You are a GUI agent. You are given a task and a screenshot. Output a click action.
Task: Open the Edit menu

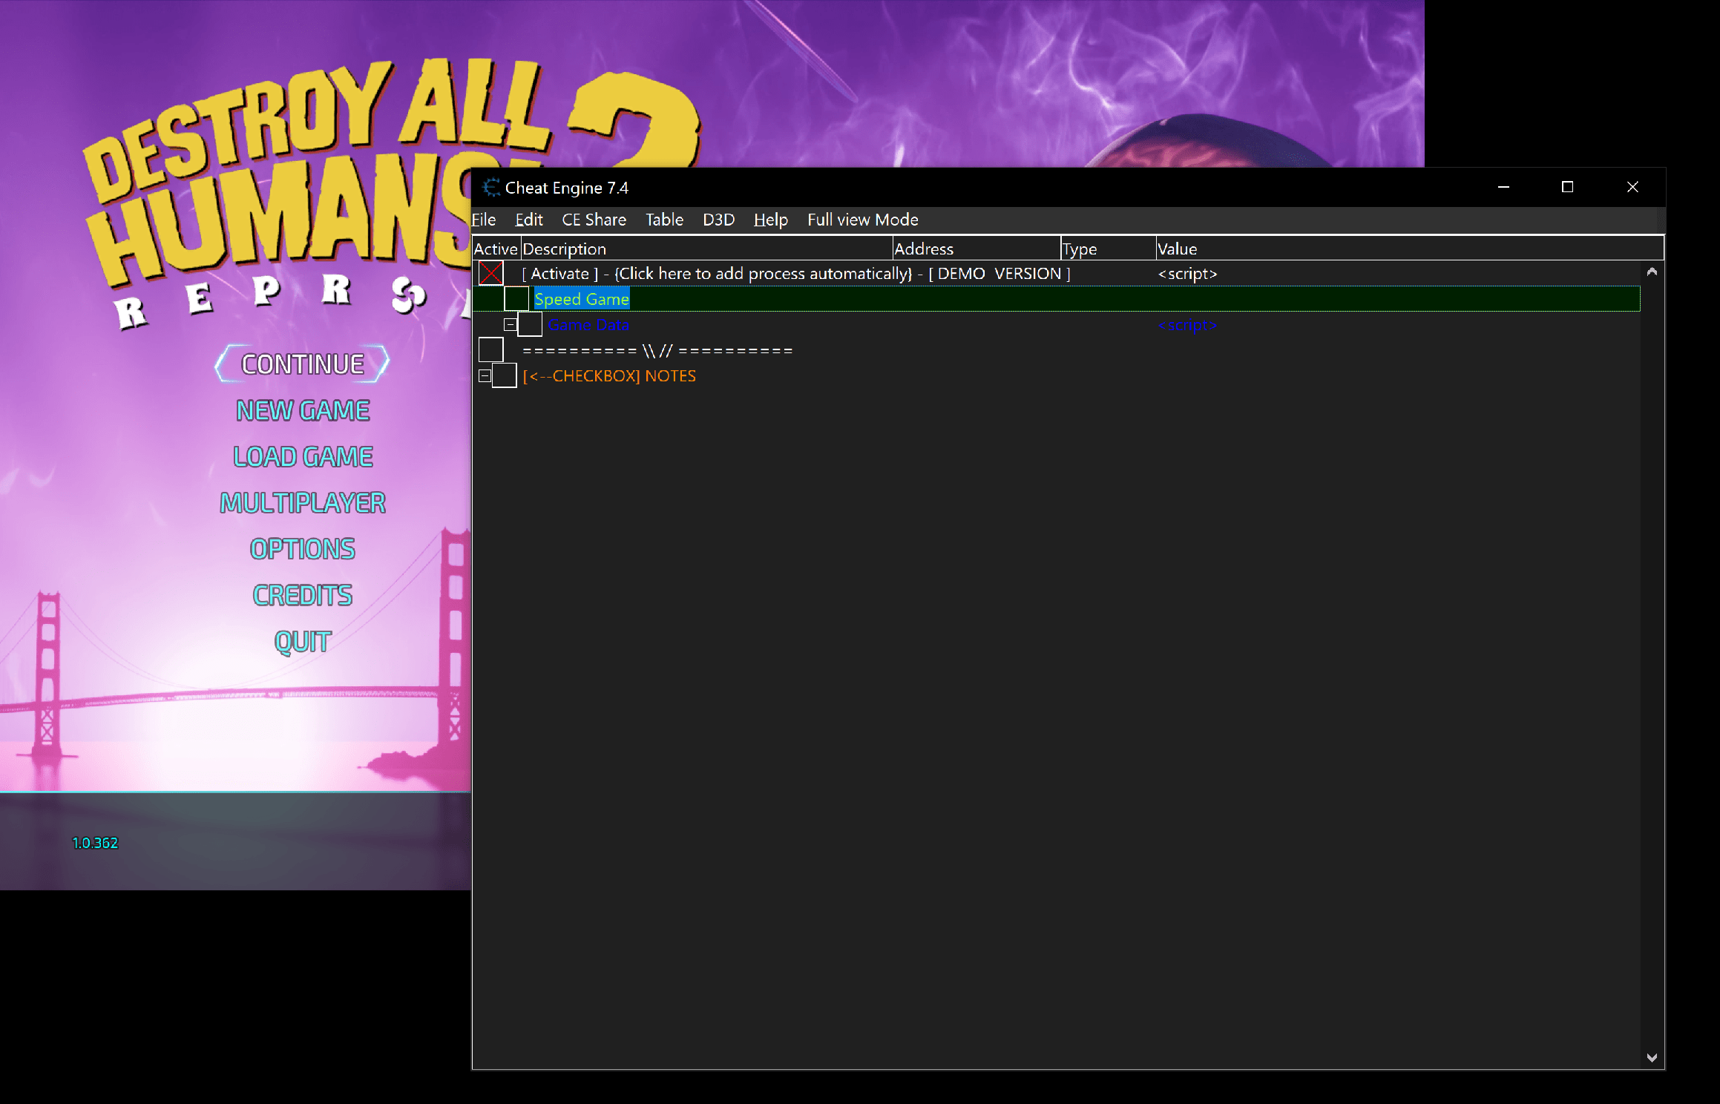(x=528, y=220)
